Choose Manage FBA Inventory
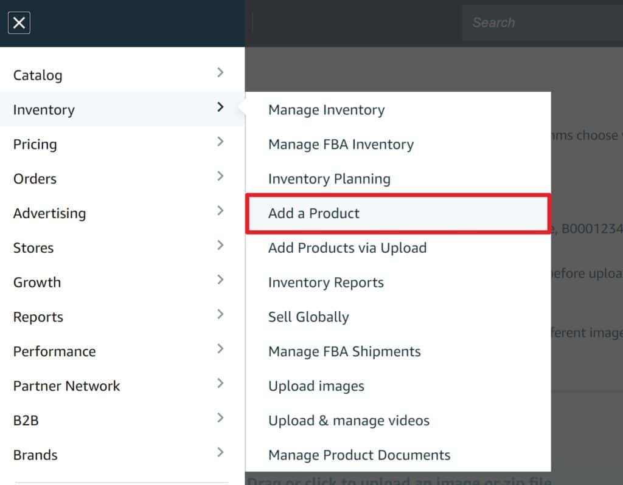 [341, 145]
